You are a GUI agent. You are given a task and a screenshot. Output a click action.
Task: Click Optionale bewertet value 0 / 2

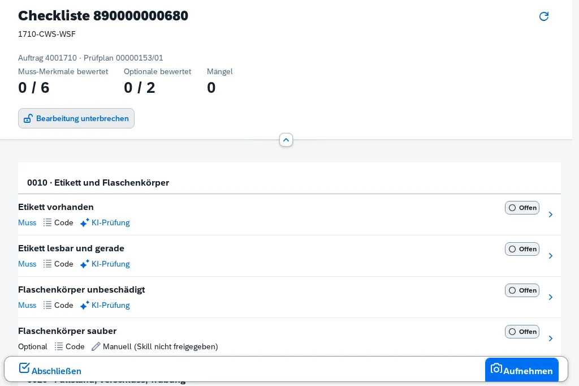pyautogui.click(x=140, y=88)
